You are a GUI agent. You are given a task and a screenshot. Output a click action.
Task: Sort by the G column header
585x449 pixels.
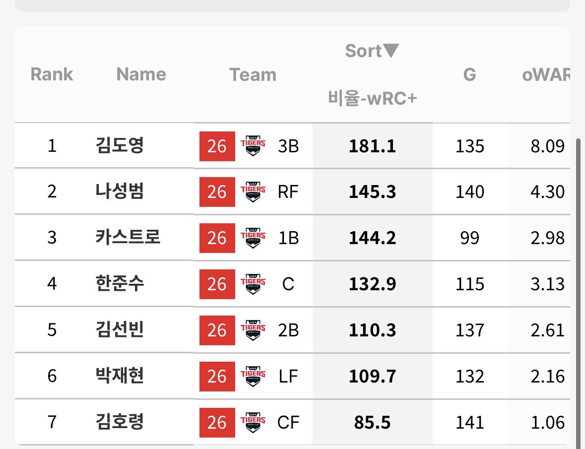(x=470, y=74)
